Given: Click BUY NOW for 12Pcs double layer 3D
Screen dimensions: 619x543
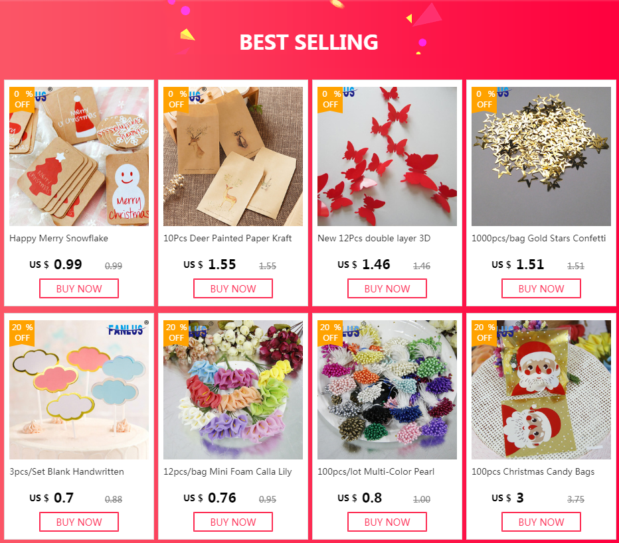Looking at the screenshot, I should point(387,288).
